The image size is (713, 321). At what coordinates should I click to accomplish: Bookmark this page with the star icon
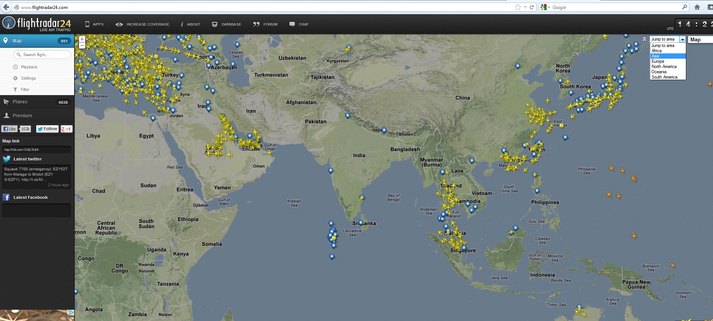coord(518,7)
